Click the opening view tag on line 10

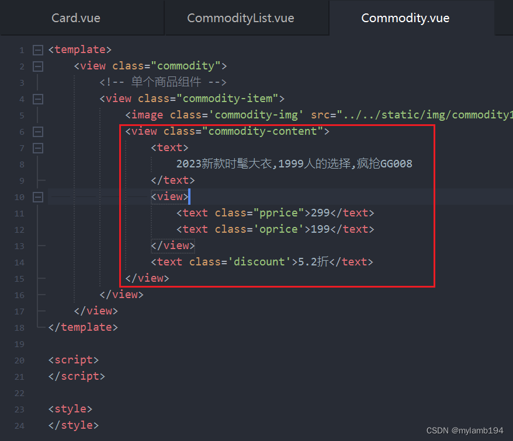tap(169, 197)
